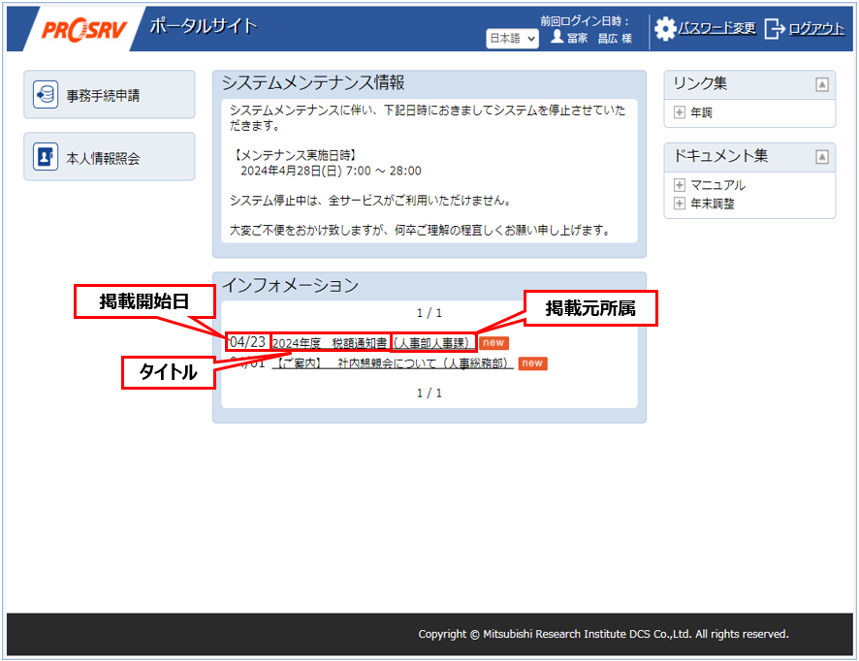Click the person card icon on 本人情報照会

pos(46,157)
